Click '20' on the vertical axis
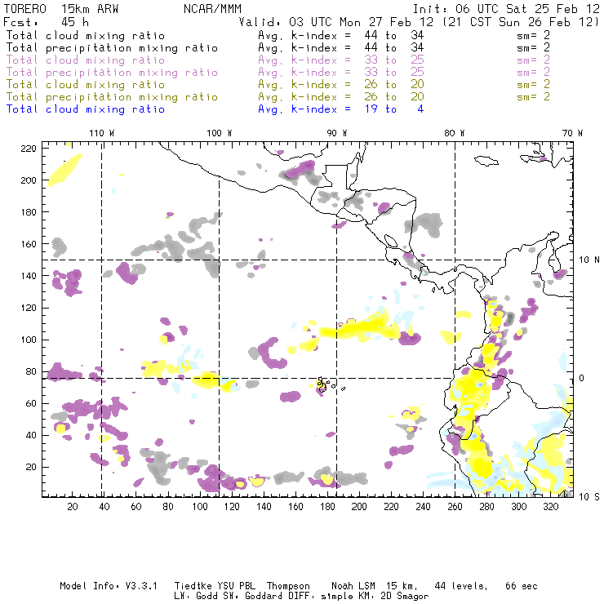604x604 pixels. pyautogui.click(x=31, y=467)
